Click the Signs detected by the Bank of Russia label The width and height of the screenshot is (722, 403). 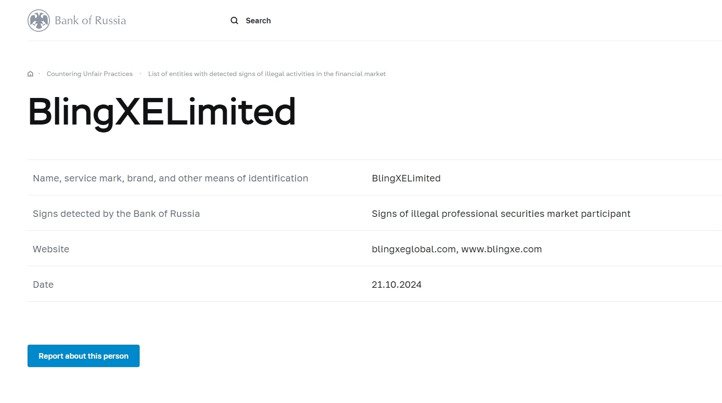tap(116, 214)
